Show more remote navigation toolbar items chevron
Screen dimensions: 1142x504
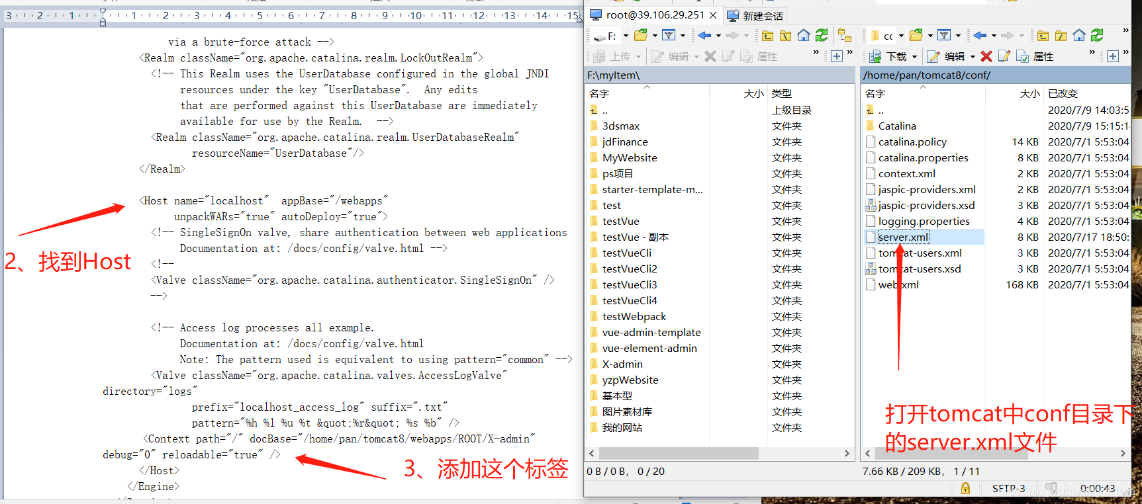(1125, 30)
